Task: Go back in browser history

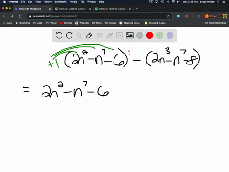Action: click(4, 16)
